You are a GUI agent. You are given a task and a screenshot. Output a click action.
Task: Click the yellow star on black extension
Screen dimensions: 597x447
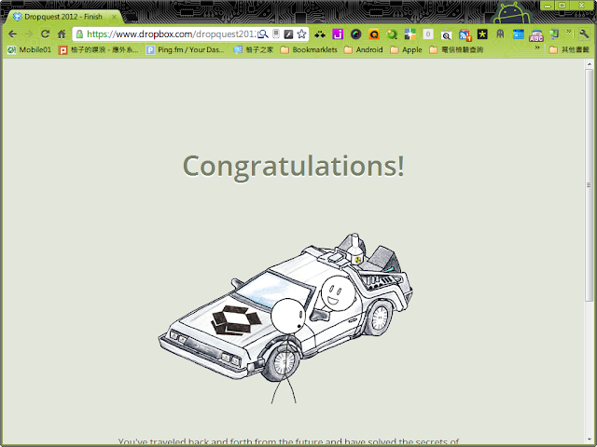coord(482,34)
